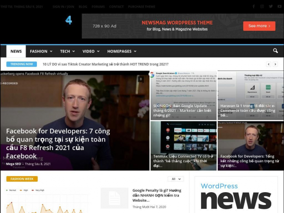Expand the Tech menu chevron
Viewport: 284px width, 213px height.
click(x=73, y=51)
